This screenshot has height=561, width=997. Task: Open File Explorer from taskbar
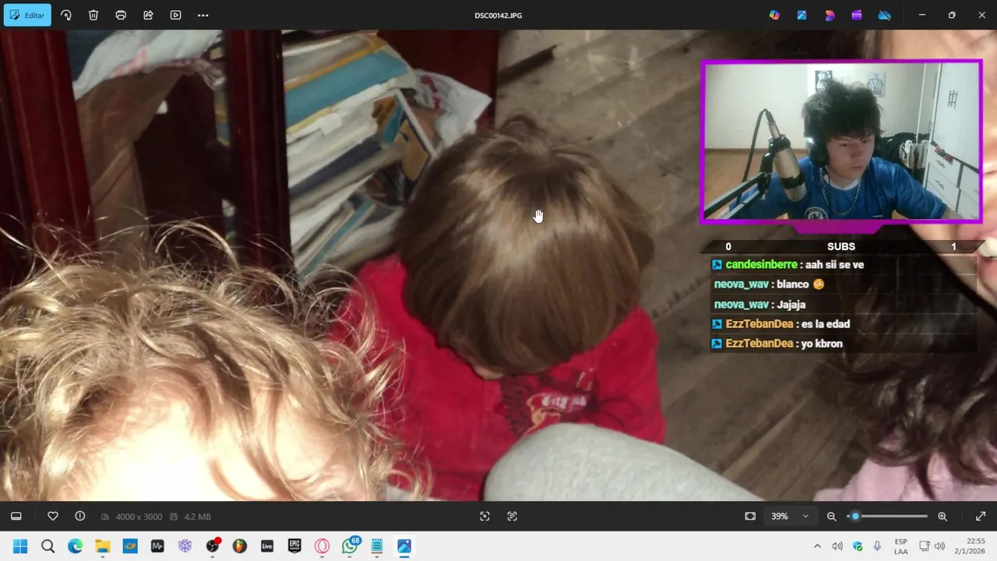click(103, 546)
